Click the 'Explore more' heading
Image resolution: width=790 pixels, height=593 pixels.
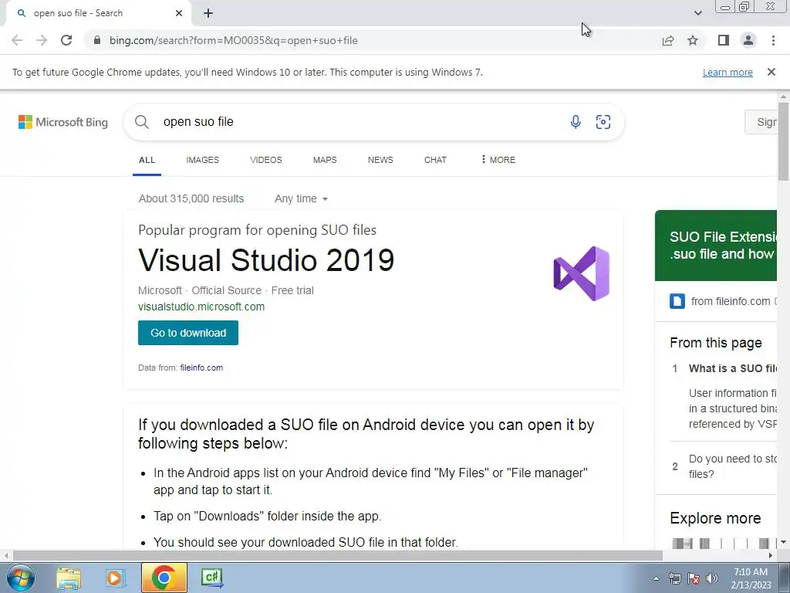[715, 518]
